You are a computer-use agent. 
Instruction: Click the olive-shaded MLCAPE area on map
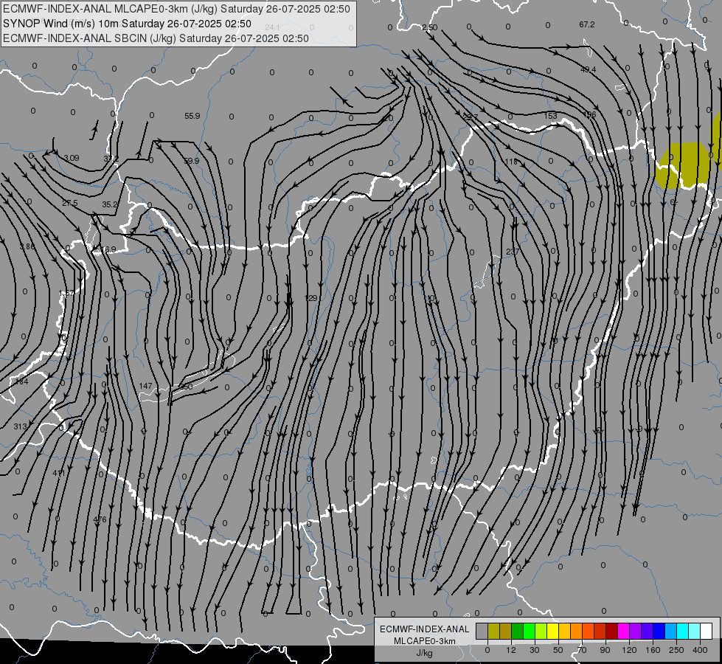pos(684,165)
